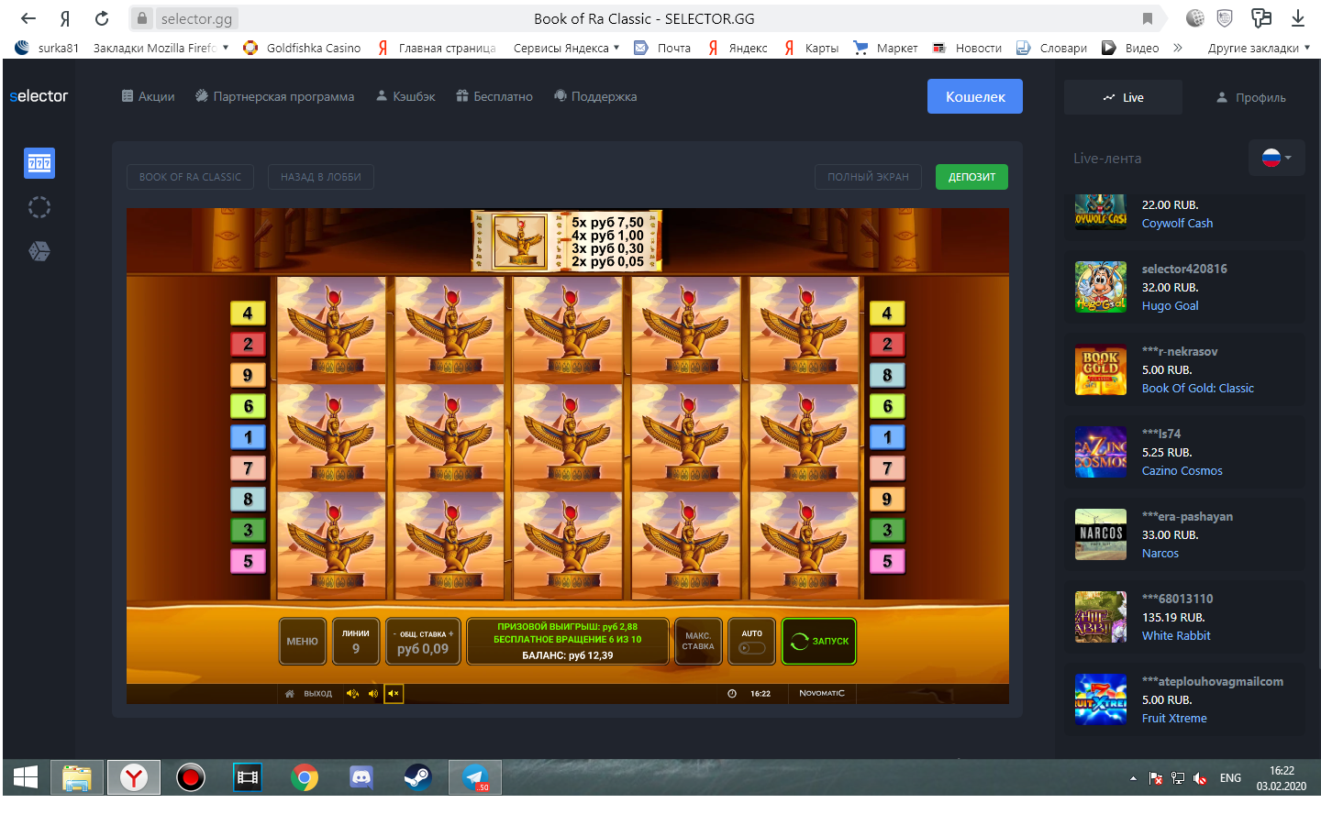The width and height of the screenshot is (1321, 825).
Task: Exit the game via ВЫХОД home icon
Action: 308,694
